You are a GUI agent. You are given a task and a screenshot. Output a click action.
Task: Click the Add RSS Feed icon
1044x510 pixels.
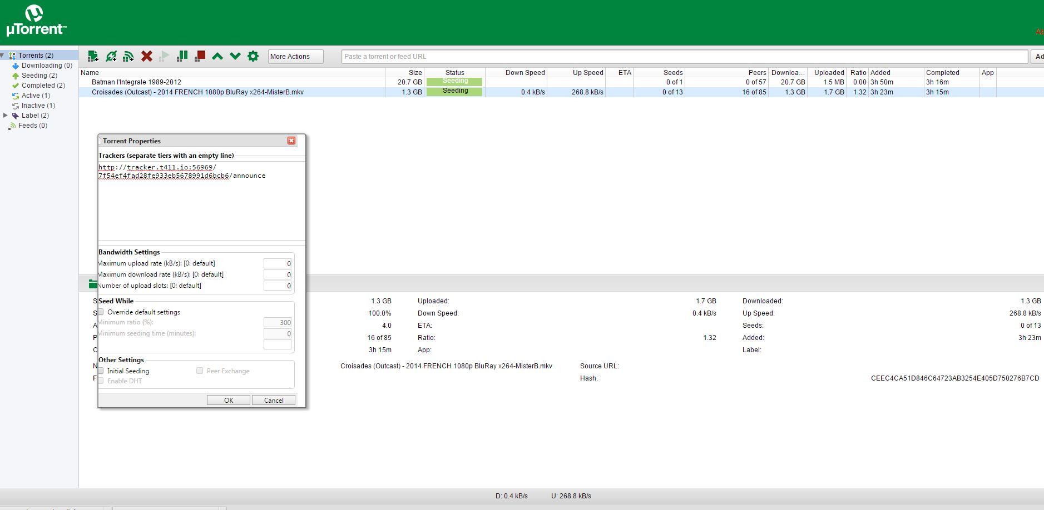coord(128,56)
